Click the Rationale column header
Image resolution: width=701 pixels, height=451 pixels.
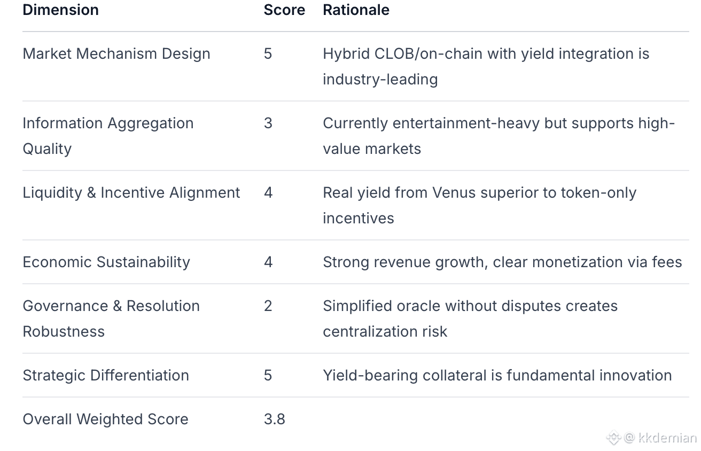pyautogui.click(x=356, y=10)
